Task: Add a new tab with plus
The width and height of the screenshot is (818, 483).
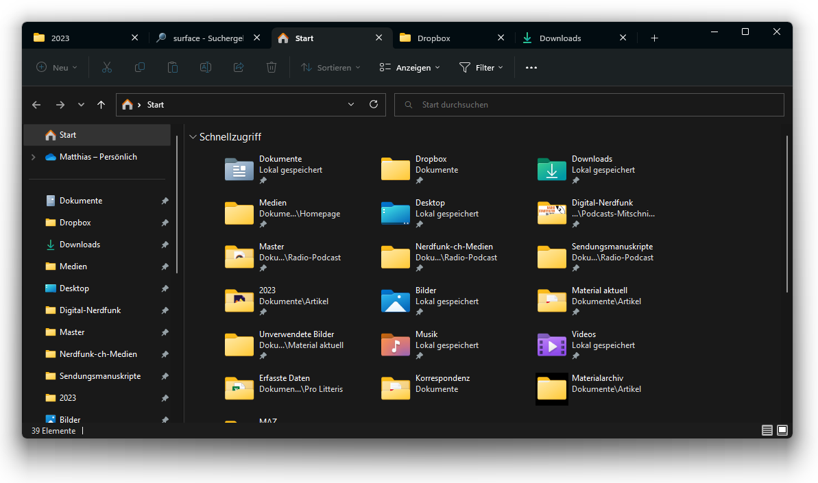Action: 654,38
